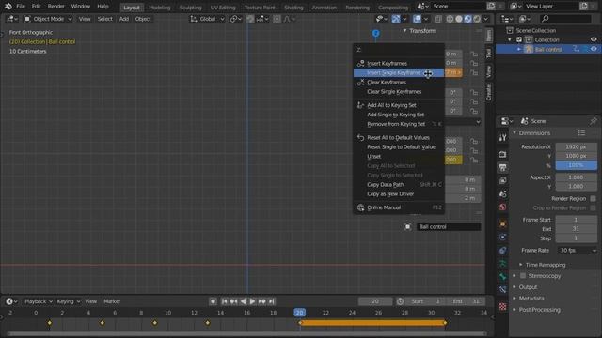Play the animation in reverse
Screen dimensions: 602x338
[243, 301]
